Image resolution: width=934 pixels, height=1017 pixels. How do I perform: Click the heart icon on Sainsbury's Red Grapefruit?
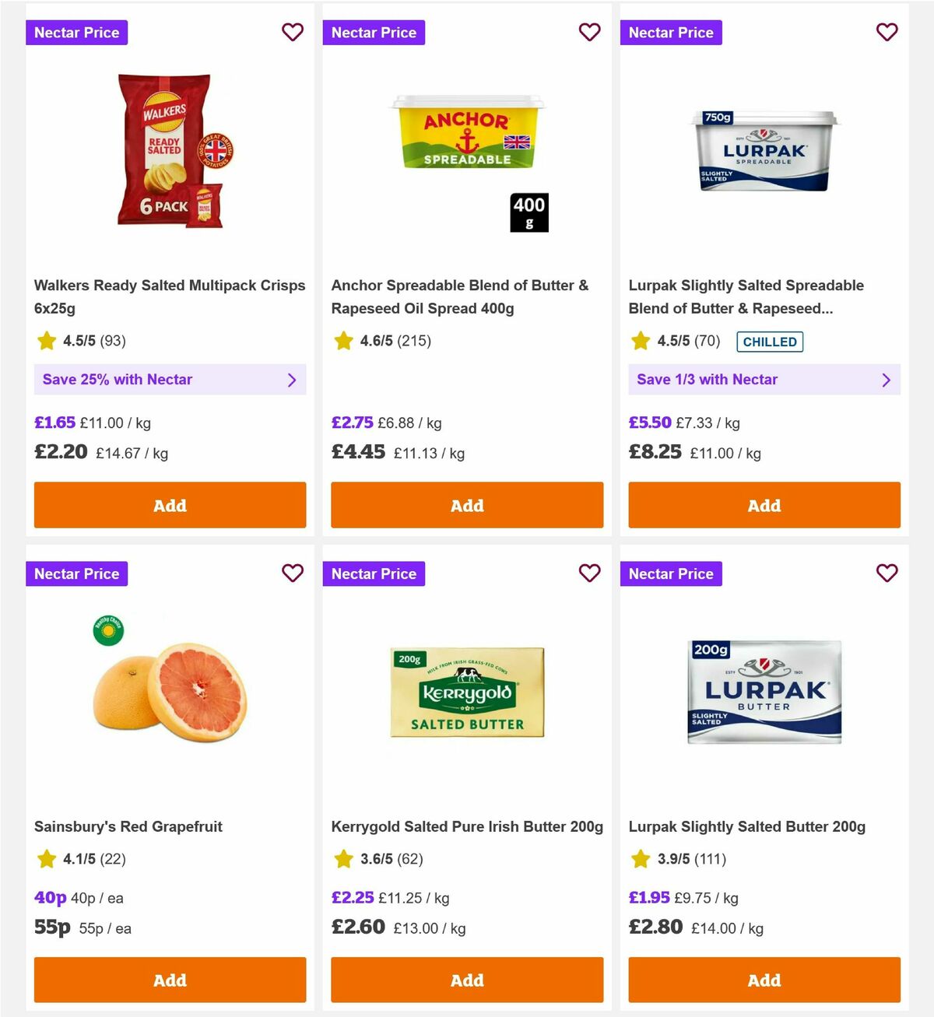(x=293, y=573)
